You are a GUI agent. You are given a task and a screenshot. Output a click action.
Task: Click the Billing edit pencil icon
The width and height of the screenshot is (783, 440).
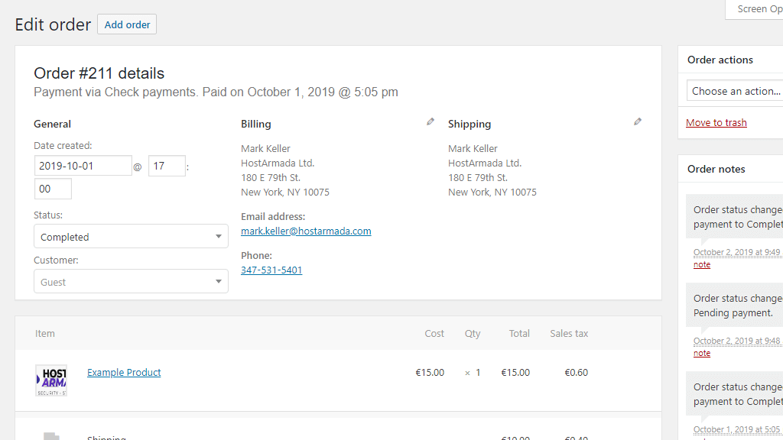(430, 121)
